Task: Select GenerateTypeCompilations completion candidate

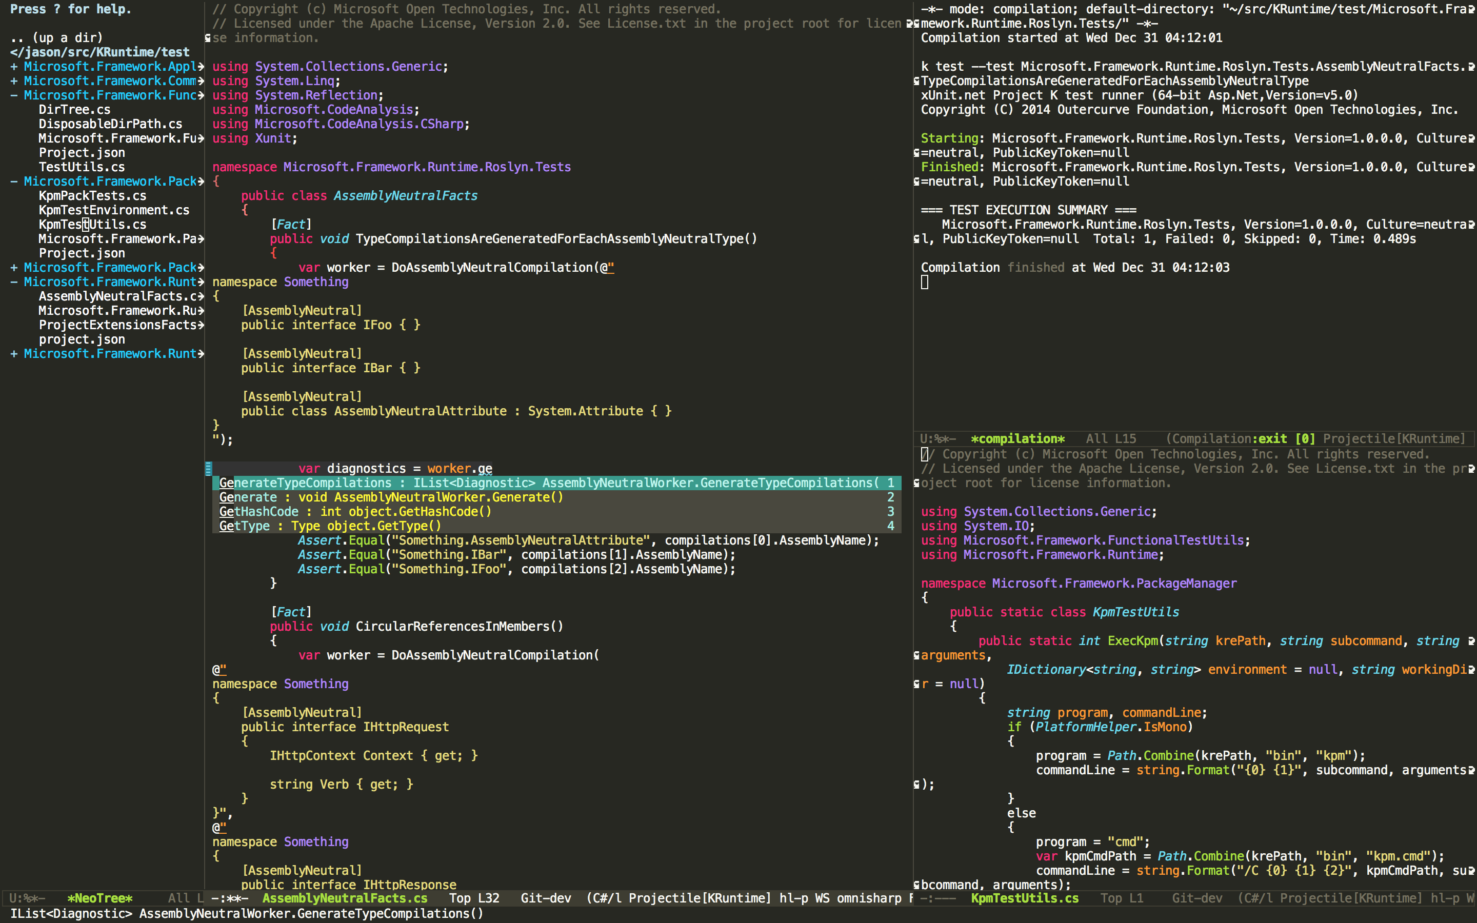Action: point(305,483)
